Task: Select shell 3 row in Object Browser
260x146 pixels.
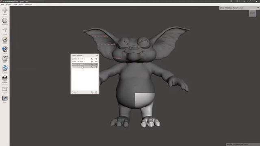Action: pyautogui.click(x=85, y=64)
